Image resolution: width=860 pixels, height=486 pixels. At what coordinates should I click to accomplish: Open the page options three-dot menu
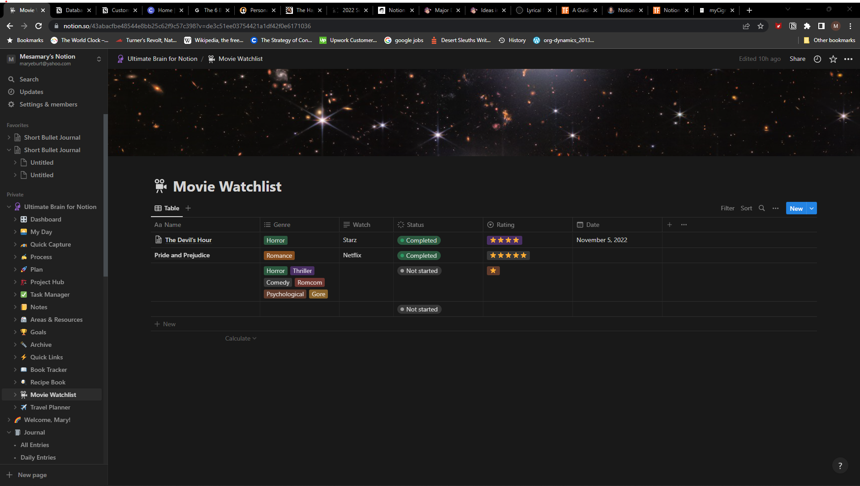click(848, 59)
